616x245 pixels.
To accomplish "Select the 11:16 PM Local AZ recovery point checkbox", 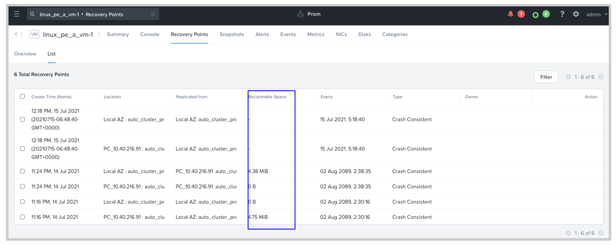I will [23, 202].
